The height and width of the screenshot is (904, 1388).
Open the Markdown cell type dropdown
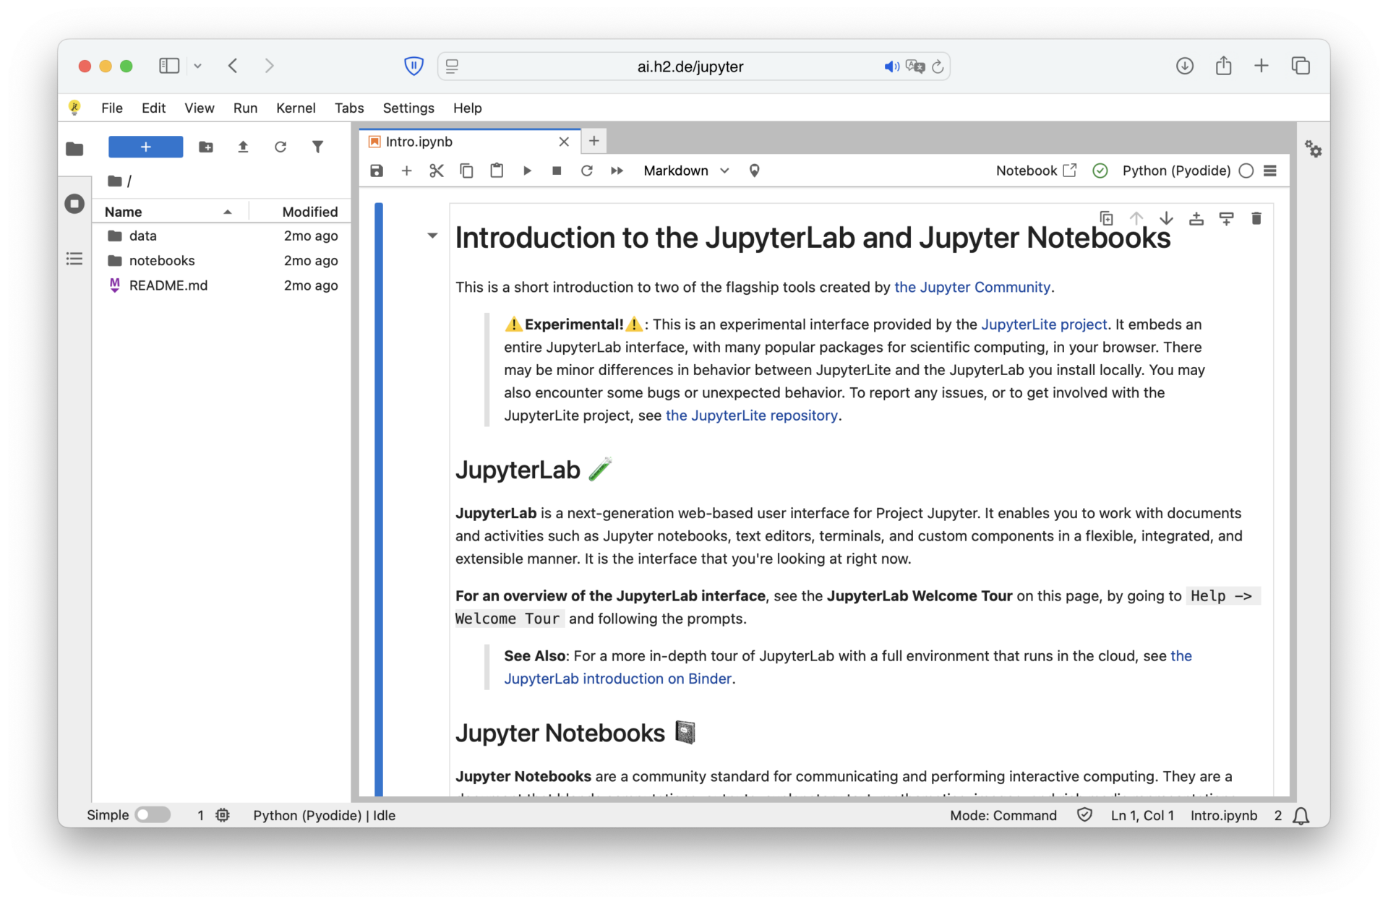[x=686, y=171]
